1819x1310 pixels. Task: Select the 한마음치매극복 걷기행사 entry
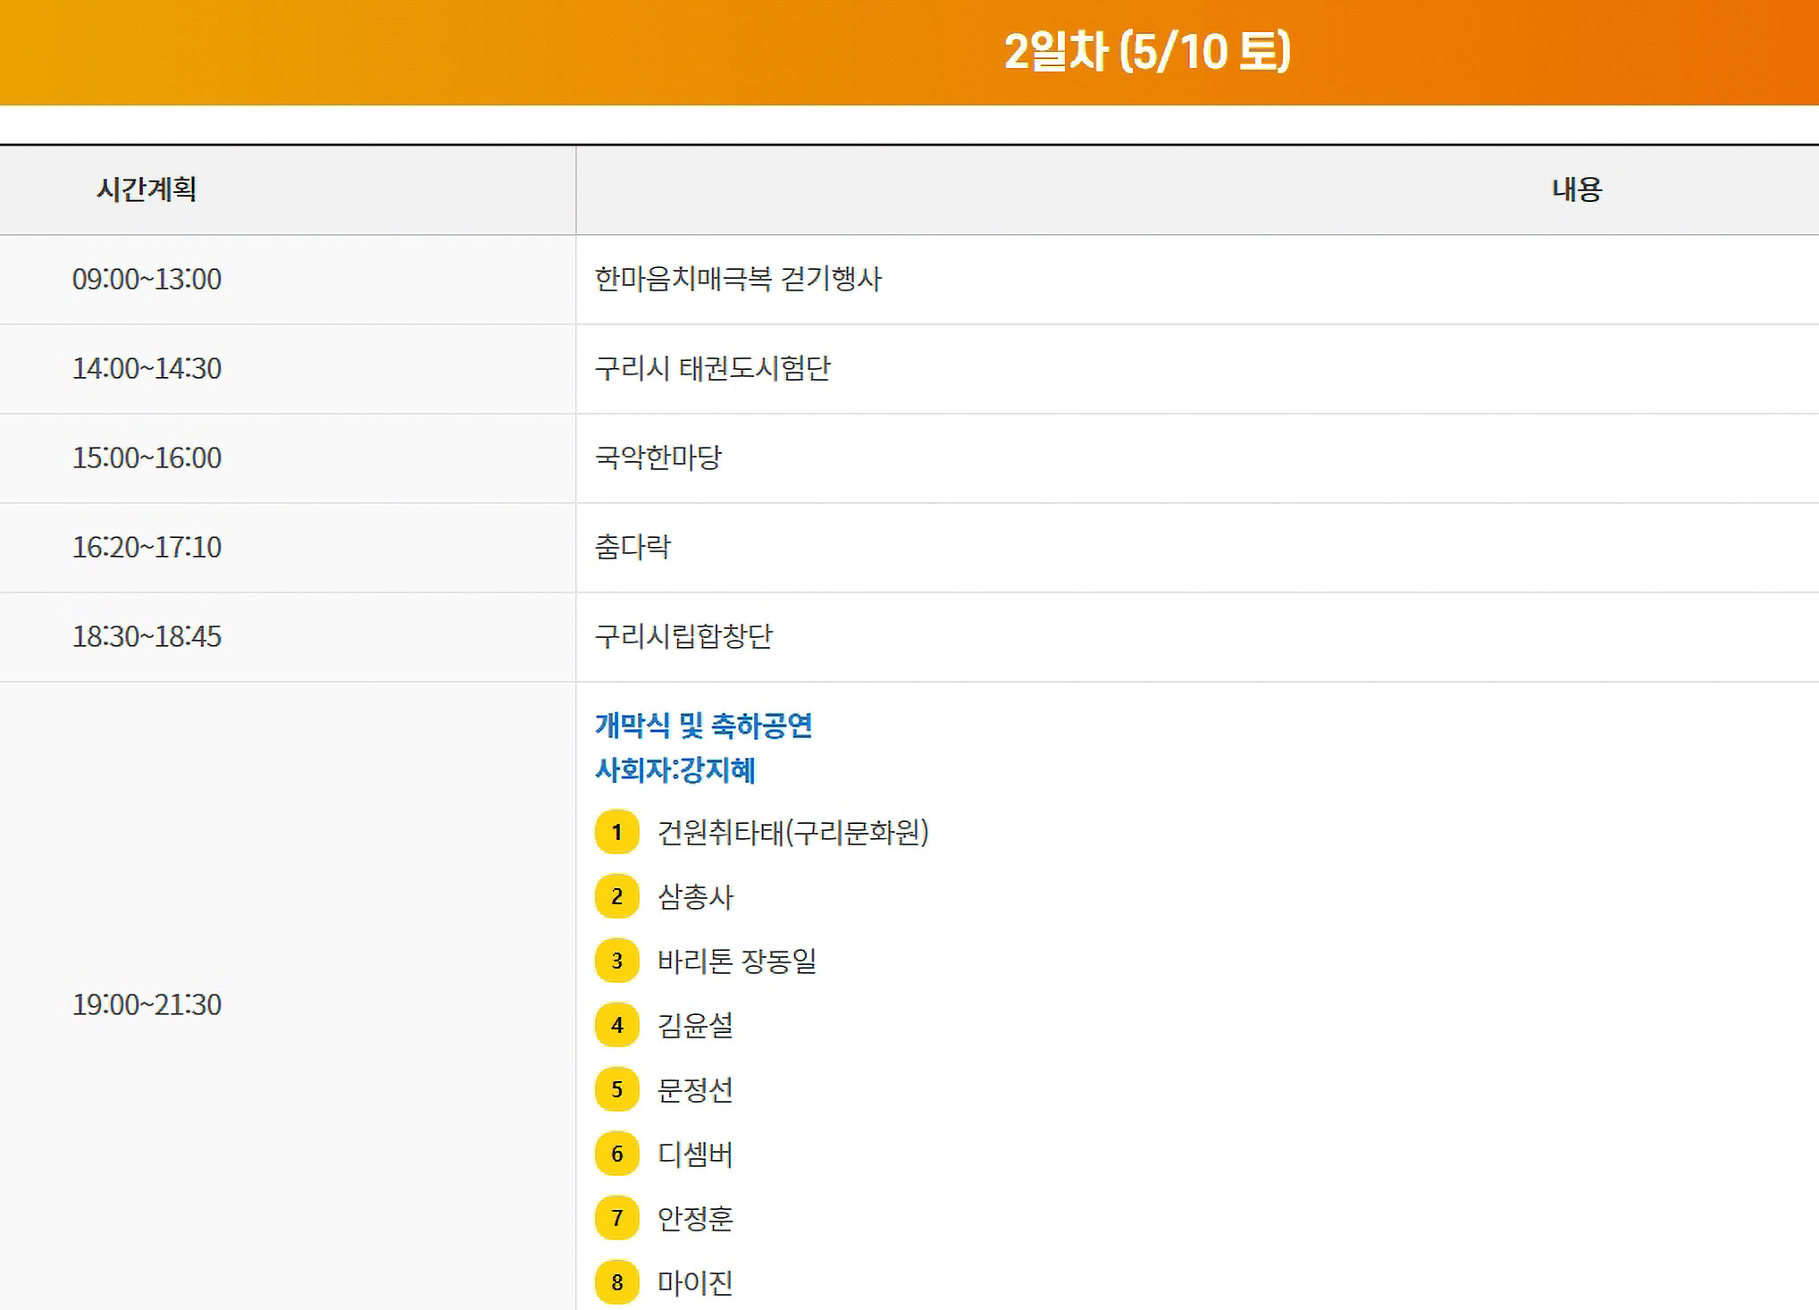click(x=738, y=279)
